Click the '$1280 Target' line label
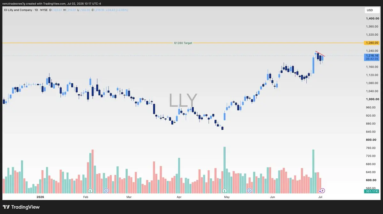This screenshot has width=383, height=214. pyautogui.click(x=183, y=43)
